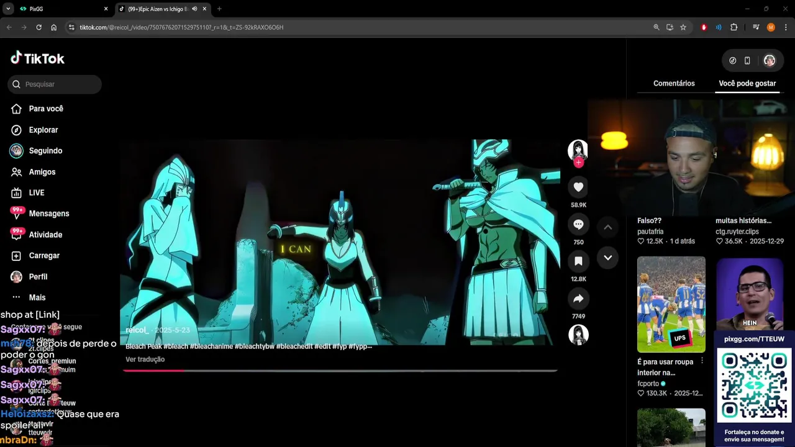Open the LIVE section
795x447 pixels.
pyautogui.click(x=28, y=192)
